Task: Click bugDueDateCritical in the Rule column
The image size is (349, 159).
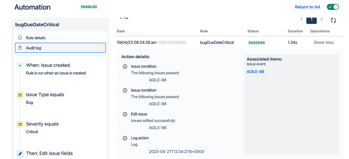Action: pos(217,43)
